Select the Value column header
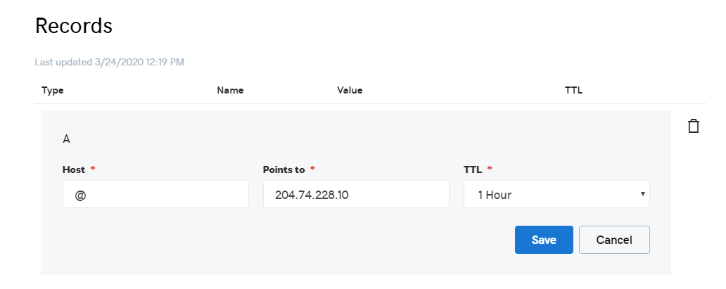 click(x=350, y=90)
